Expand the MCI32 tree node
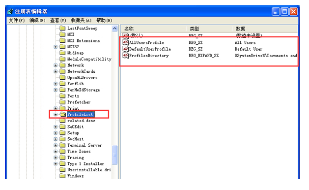This screenshot has height=190, width=309. 56,47
